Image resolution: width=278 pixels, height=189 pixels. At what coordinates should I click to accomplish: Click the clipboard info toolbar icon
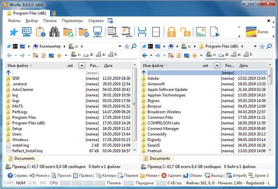pos(41,32)
